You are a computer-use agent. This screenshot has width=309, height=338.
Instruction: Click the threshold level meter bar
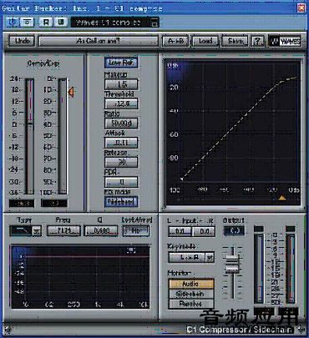(x=63, y=136)
